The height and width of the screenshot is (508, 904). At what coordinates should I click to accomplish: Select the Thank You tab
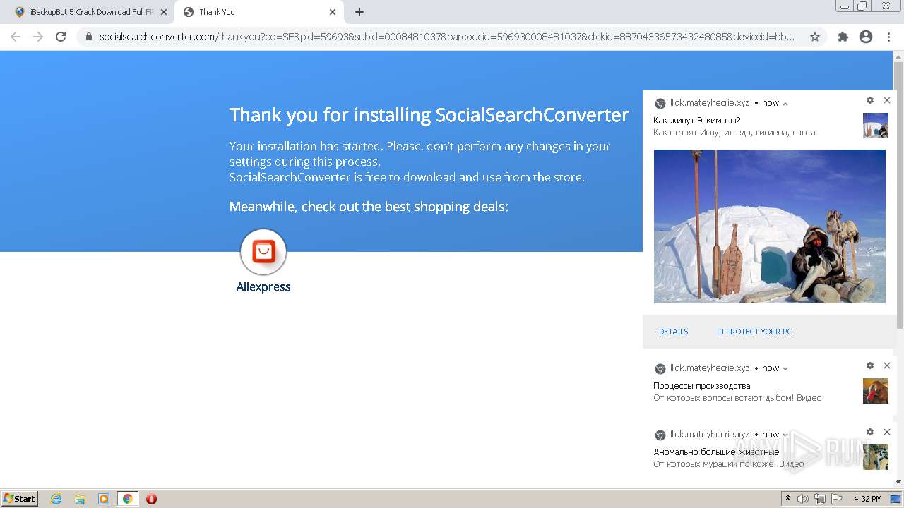coord(259,12)
